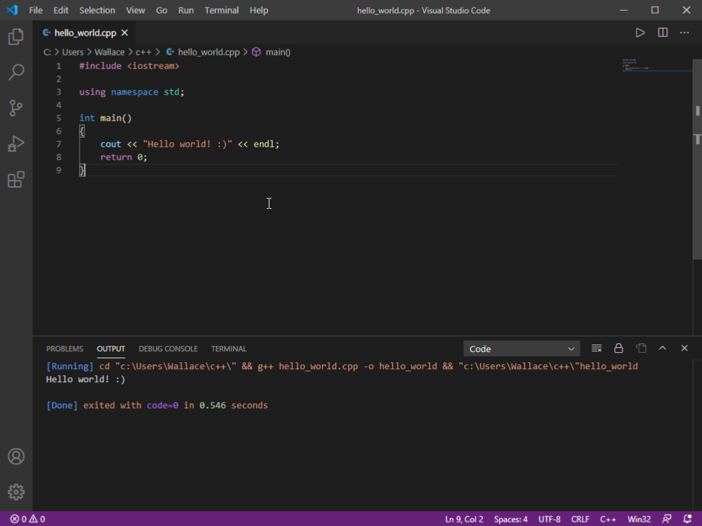Open the Code output channel dropdown
Screen dimensions: 702x526
pos(521,349)
